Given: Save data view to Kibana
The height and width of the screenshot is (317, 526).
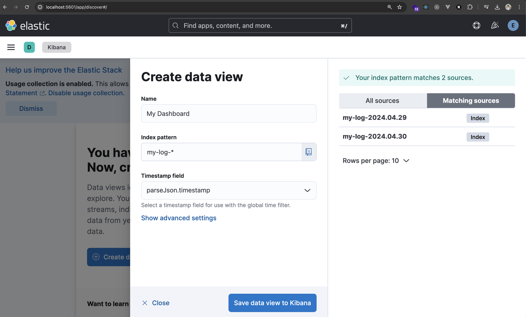Looking at the screenshot, I should [x=272, y=303].
